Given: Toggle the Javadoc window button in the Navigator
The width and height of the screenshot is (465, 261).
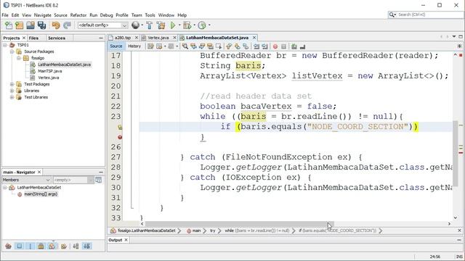Looking at the screenshot, I should 99,180.
